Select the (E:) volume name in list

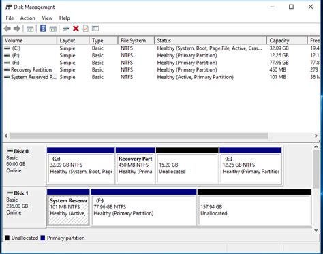(16, 55)
